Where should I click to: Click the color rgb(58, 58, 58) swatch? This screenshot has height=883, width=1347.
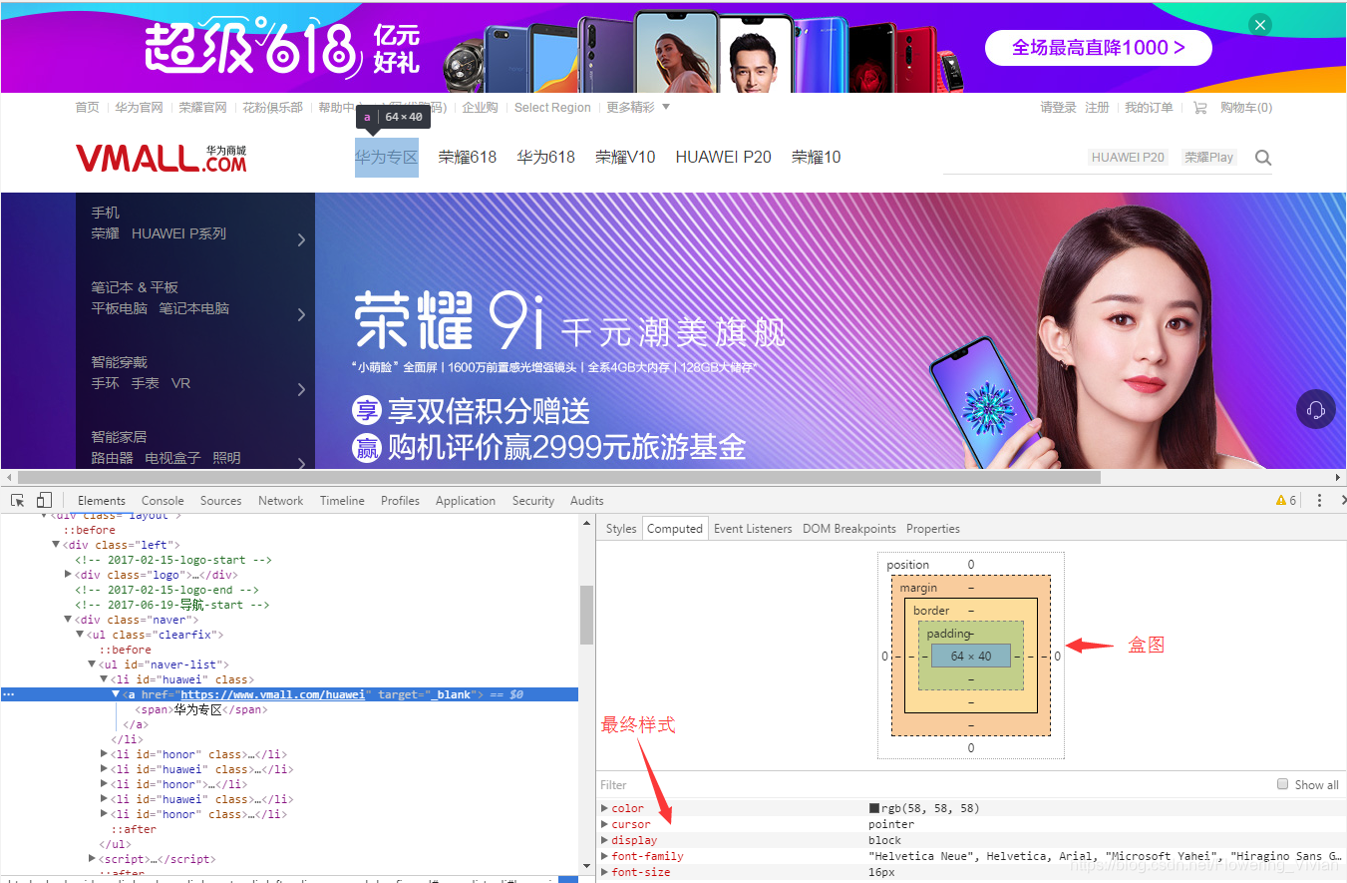pos(874,808)
